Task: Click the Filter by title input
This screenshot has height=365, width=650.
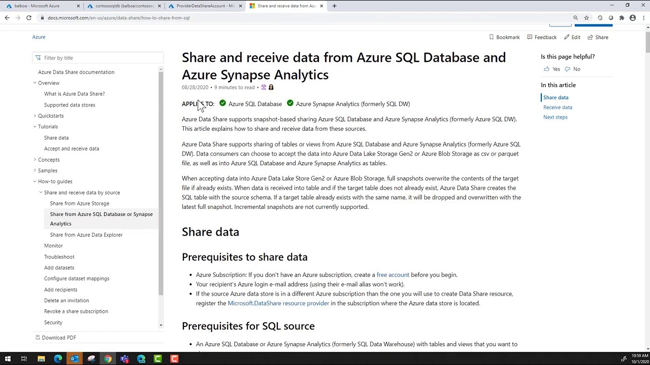Action: point(98,58)
